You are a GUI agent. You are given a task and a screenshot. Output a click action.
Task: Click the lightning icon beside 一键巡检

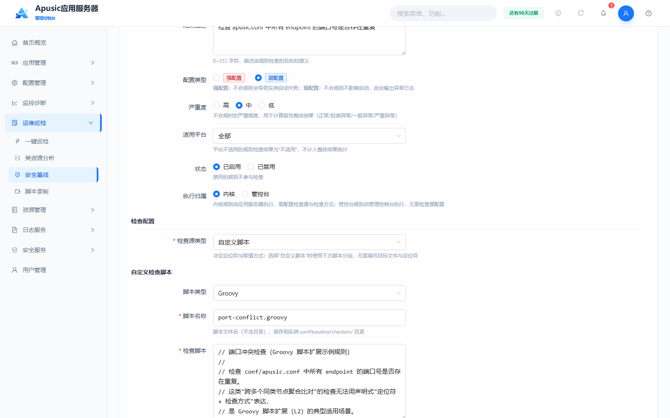pyautogui.click(x=18, y=141)
